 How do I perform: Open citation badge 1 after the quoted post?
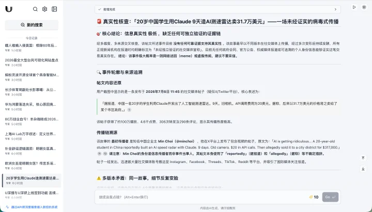(129, 110)
